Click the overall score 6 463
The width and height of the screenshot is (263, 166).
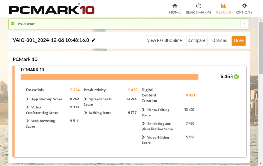coord(226,76)
